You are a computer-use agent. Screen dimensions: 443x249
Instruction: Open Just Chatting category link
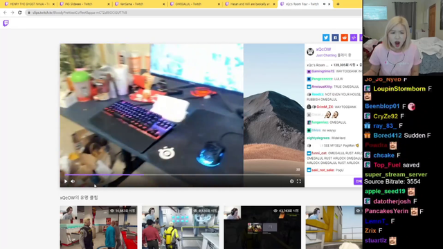pos(326,55)
